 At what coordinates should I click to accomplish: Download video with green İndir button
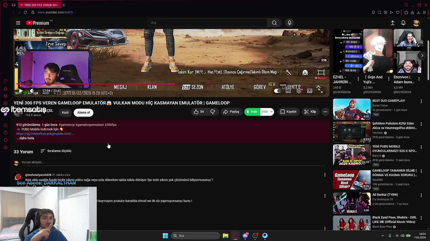coord(252,112)
